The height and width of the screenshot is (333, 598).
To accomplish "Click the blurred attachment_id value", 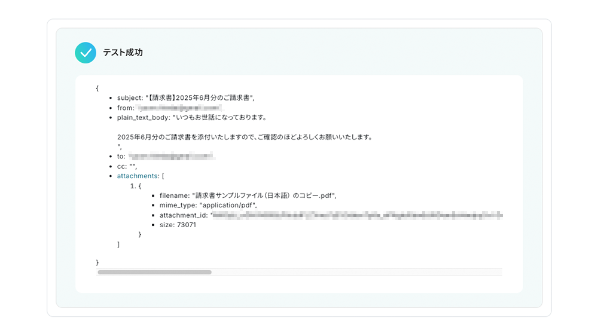I will pos(358,215).
